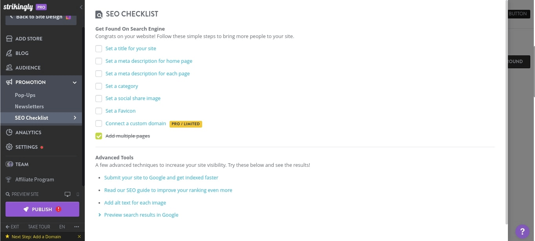Collapse the sidebar with the top chevron
Image resolution: width=535 pixels, height=241 pixels.
[81, 7]
